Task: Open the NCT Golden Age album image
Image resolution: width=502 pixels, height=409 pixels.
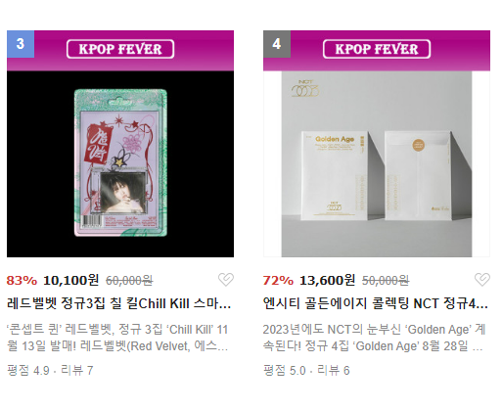Action: [377, 163]
